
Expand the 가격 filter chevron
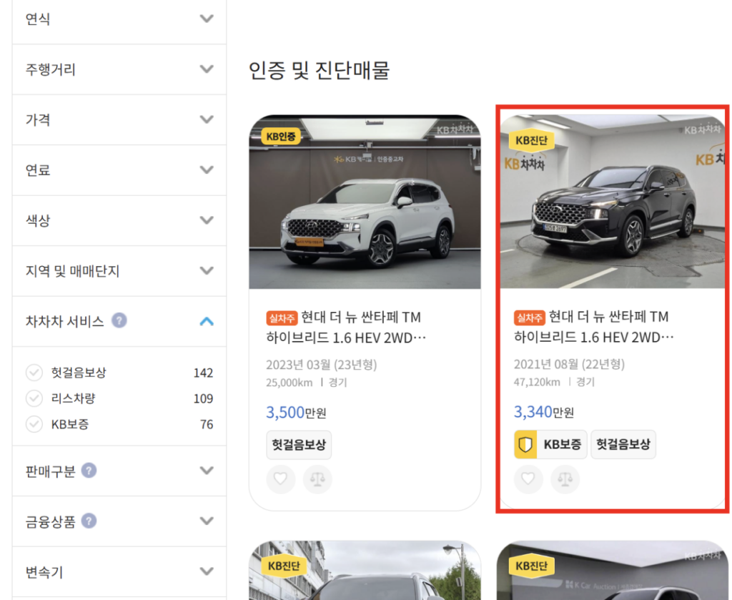tap(207, 119)
